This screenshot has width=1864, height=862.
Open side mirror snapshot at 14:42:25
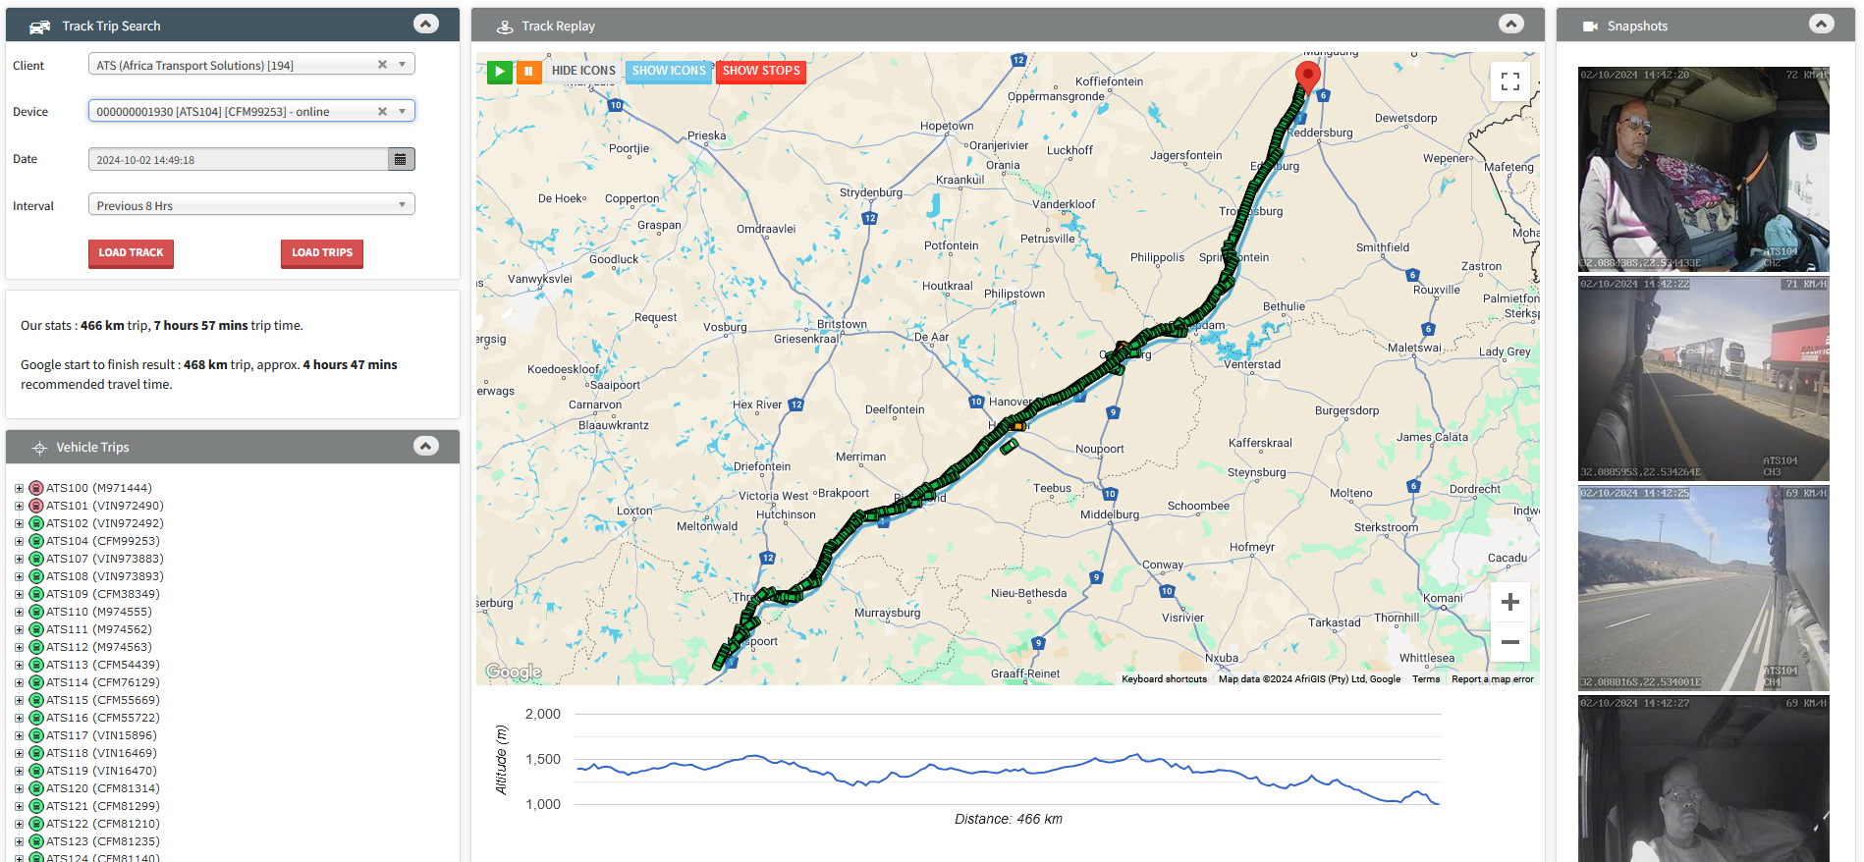coord(1703,588)
